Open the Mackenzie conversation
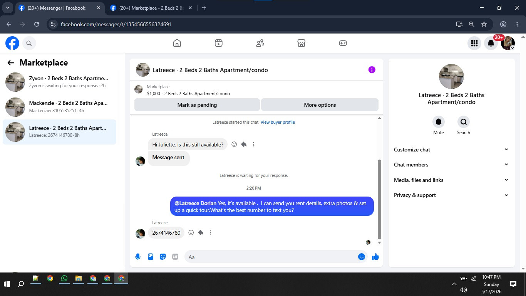The image size is (526, 296). 60,107
